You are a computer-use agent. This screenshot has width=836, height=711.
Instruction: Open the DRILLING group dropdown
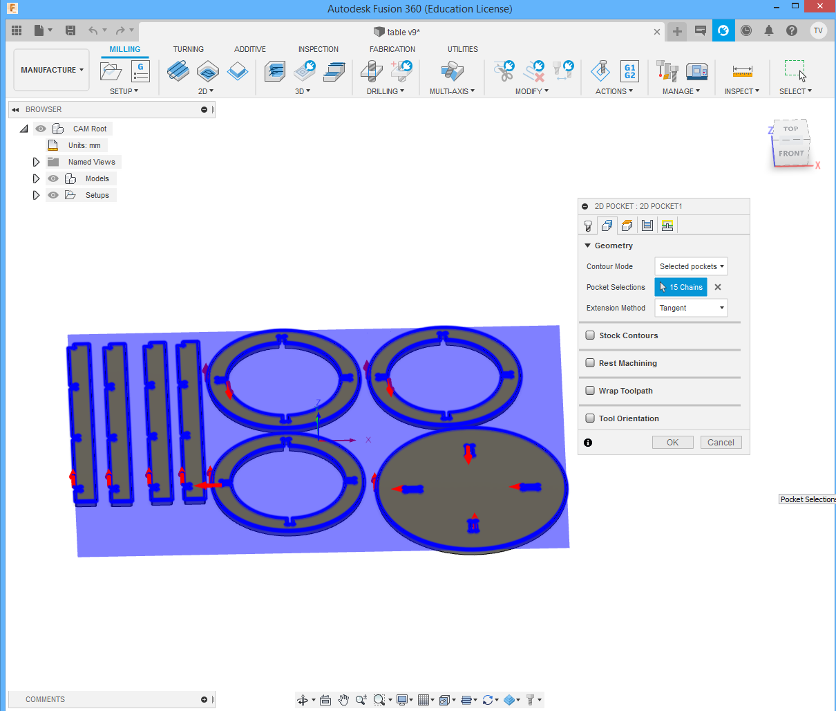coord(386,91)
